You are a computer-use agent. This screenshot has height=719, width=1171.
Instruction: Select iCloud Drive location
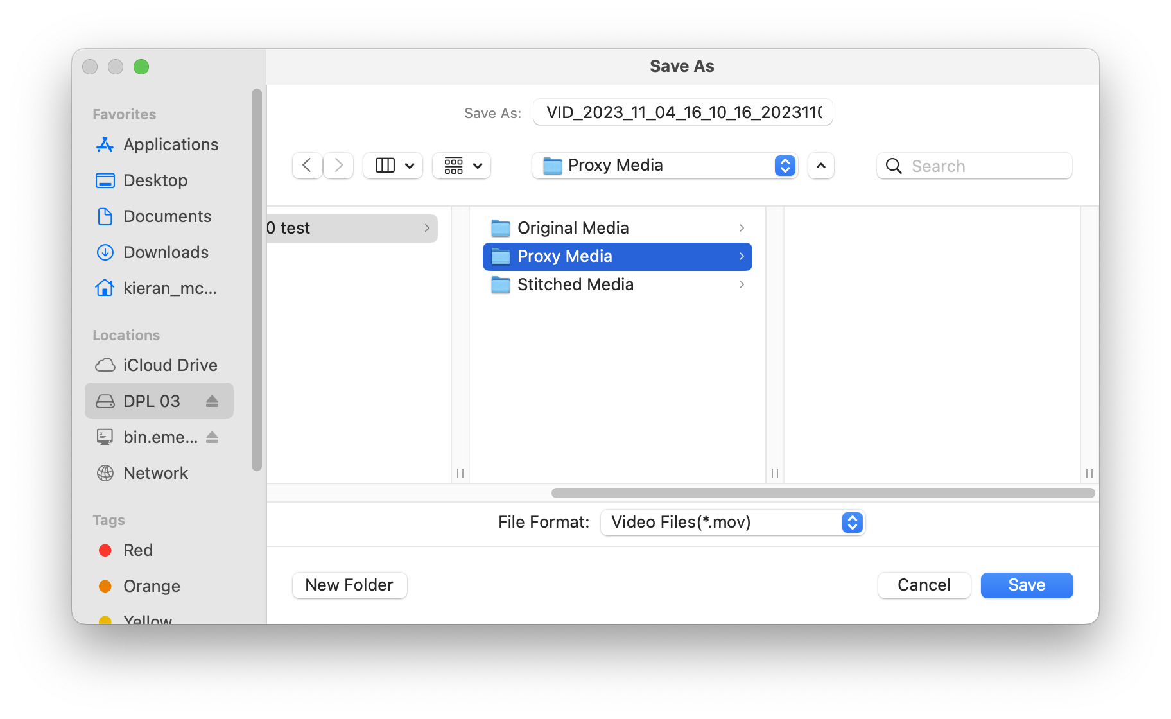159,365
